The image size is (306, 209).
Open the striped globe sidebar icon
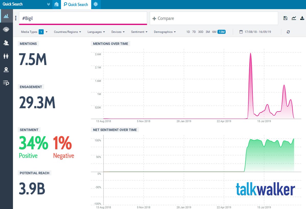point(6,30)
